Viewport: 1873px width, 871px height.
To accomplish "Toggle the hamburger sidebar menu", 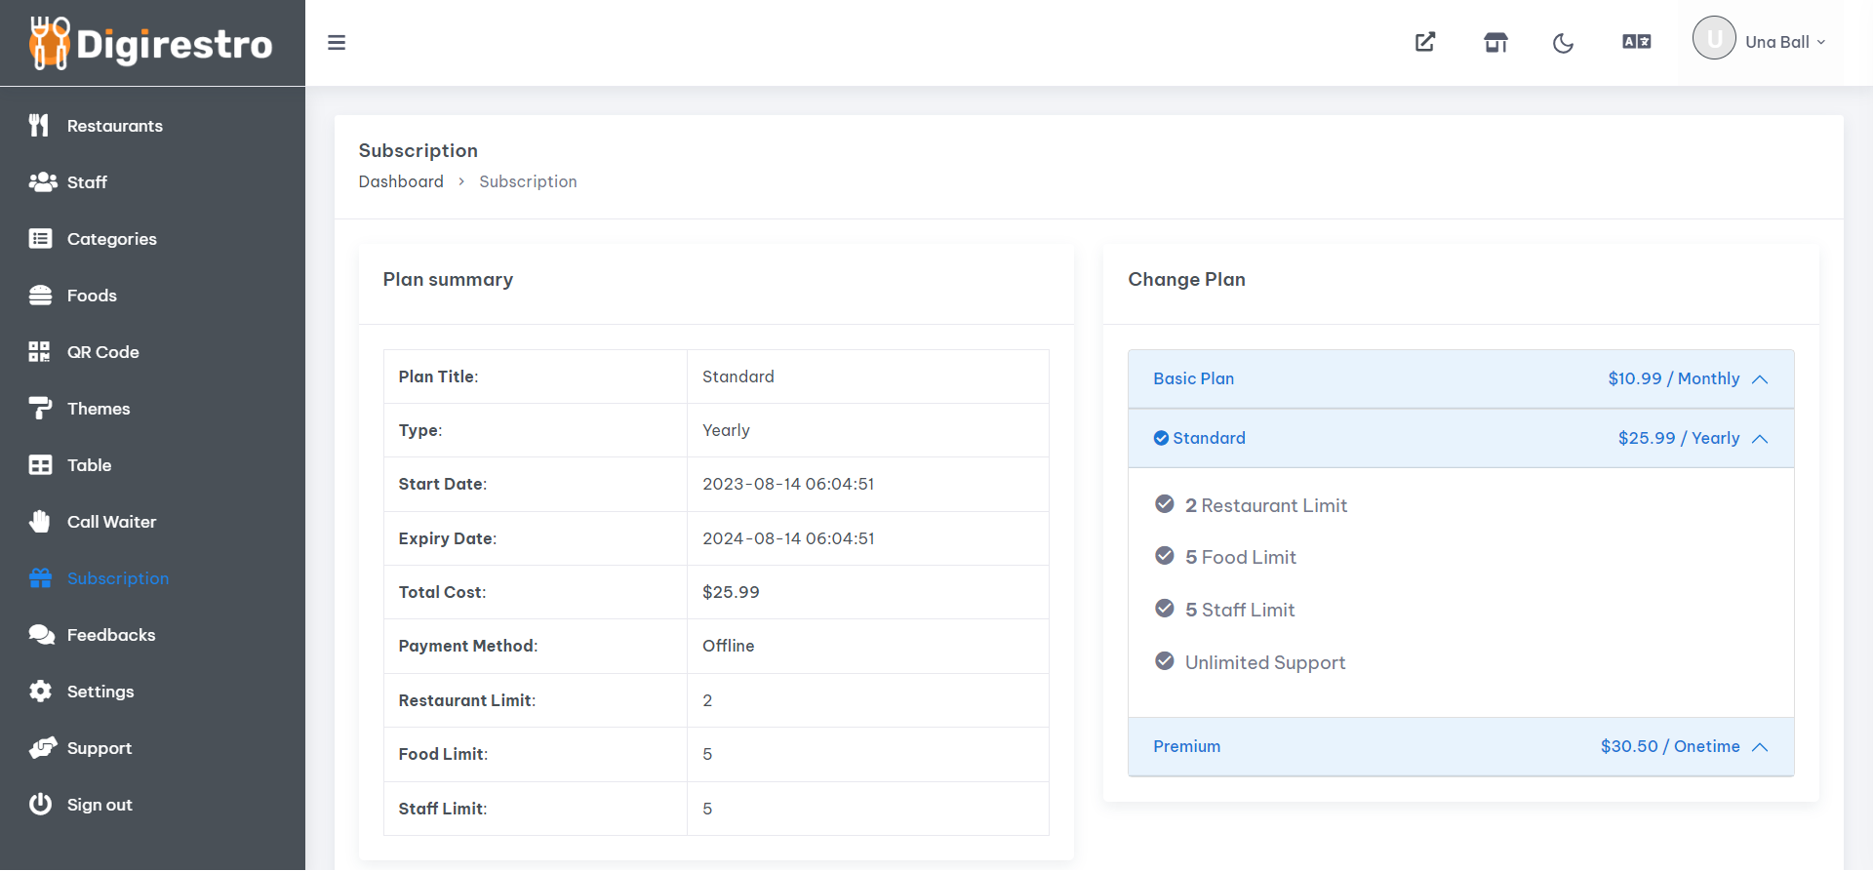I will click(337, 43).
